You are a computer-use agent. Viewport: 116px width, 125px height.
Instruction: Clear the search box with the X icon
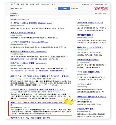pos(56,8)
